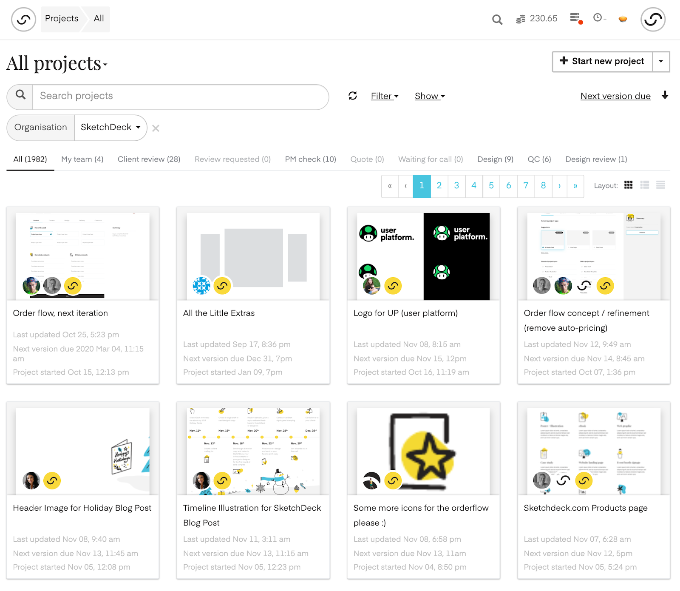The height and width of the screenshot is (591, 680).
Task: Click the Start new project button
Action: coord(602,61)
